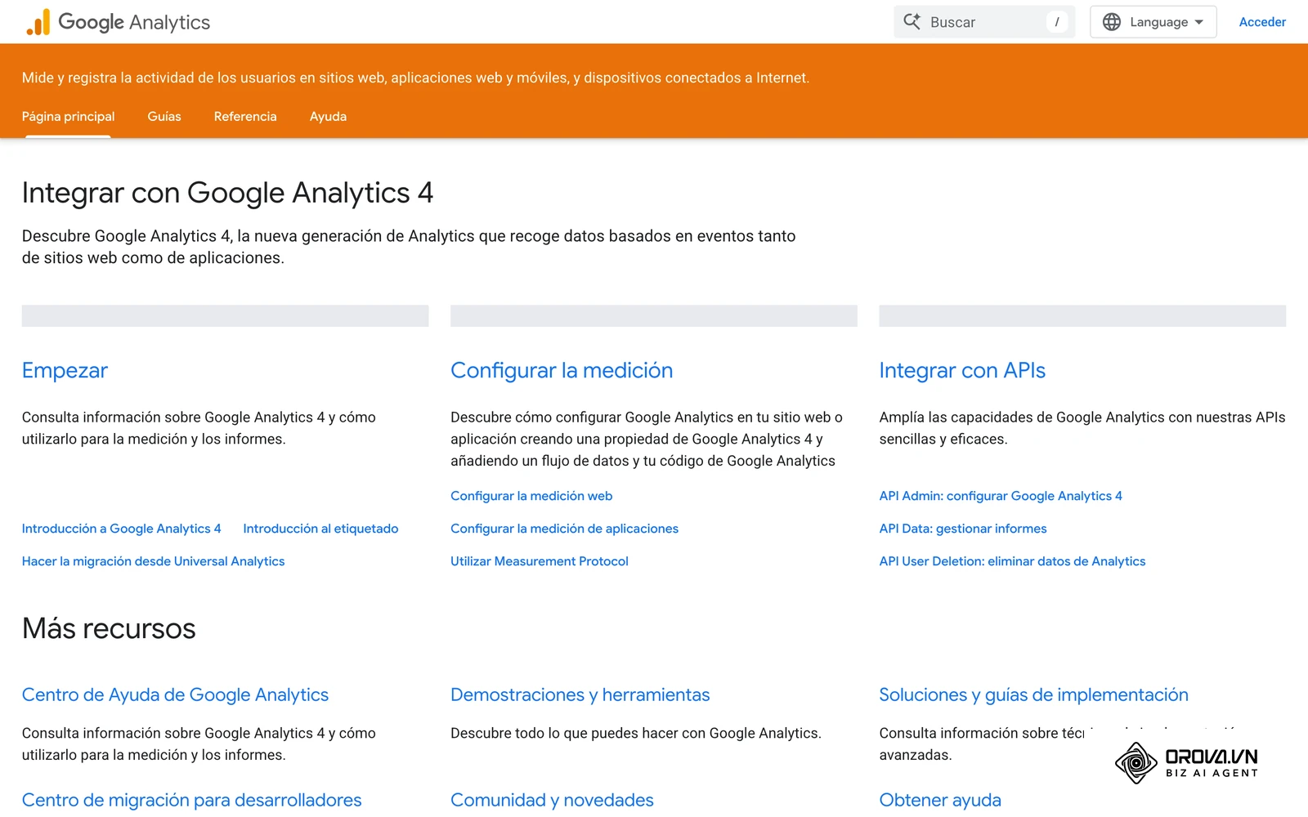Click the Google Analytics title text in header
Image resolution: width=1308 pixels, height=817 pixels.
click(x=134, y=22)
